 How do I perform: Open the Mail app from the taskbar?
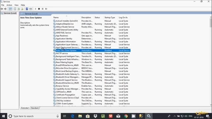pyautogui.click(x=118, y=116)
